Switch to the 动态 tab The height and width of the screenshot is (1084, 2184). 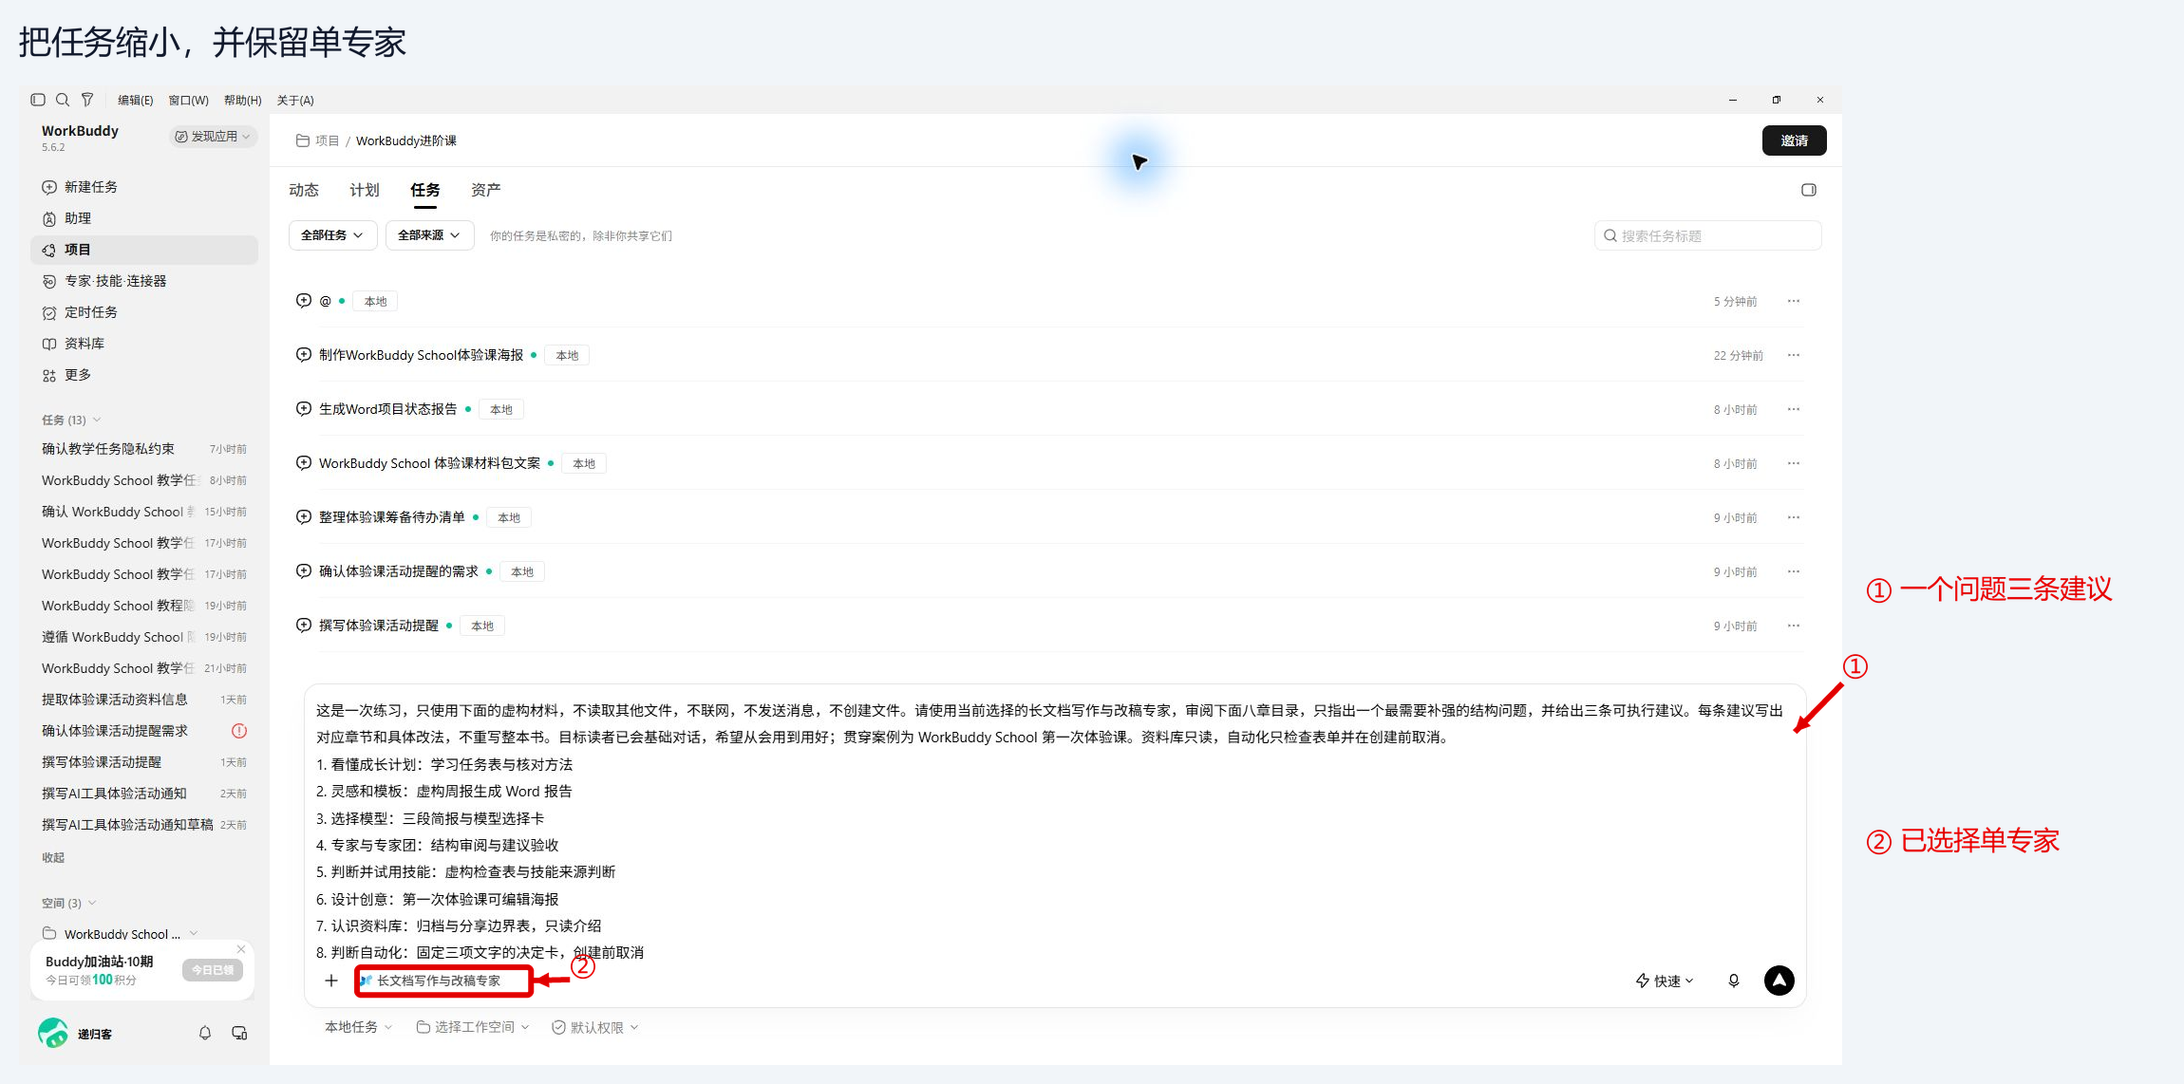(x=304, y=190)
